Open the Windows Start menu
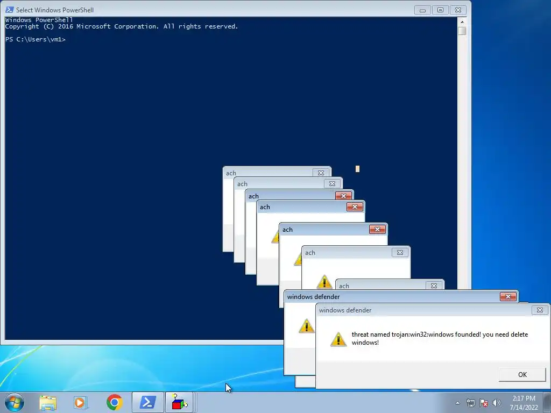 (x=15, y=402)
